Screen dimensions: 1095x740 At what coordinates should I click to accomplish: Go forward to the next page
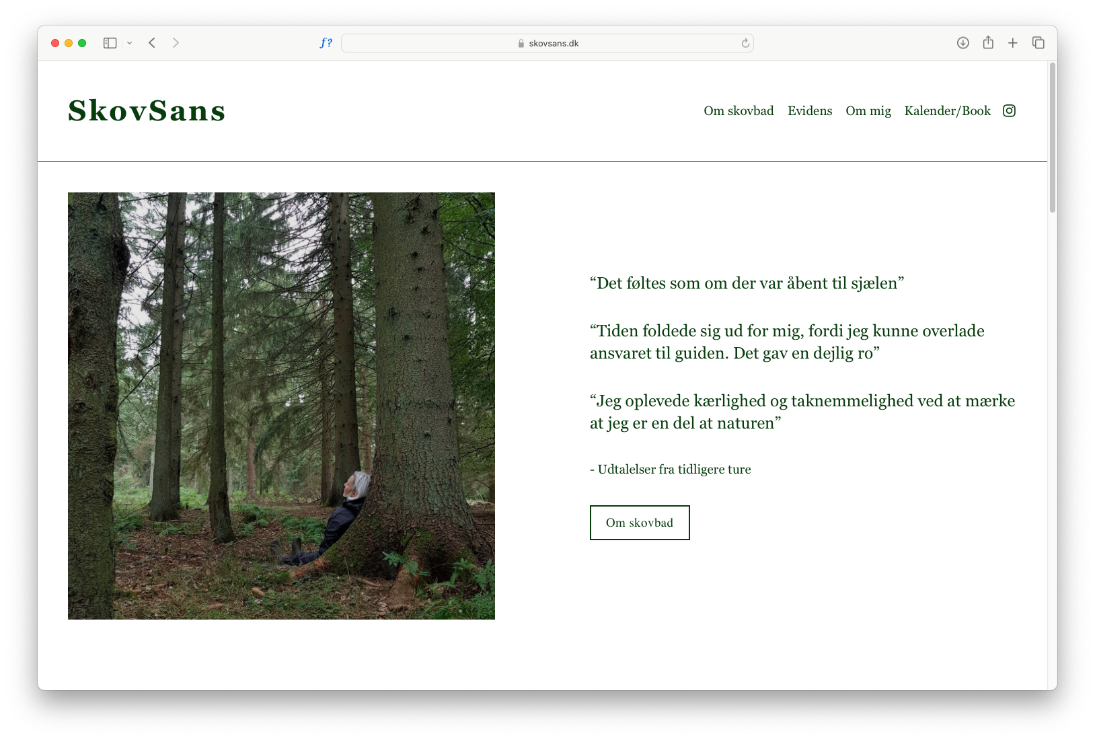176,43
